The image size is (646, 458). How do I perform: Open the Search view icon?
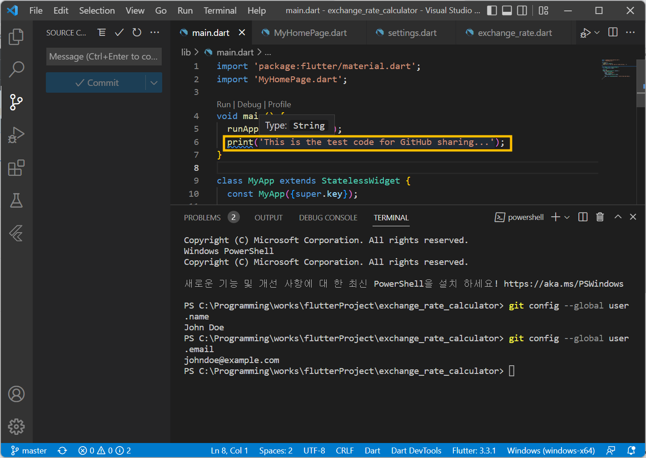pyautogui.click(x=16, y=70)
